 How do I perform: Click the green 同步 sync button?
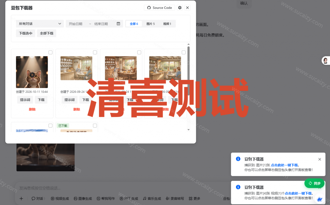[315, 183]
